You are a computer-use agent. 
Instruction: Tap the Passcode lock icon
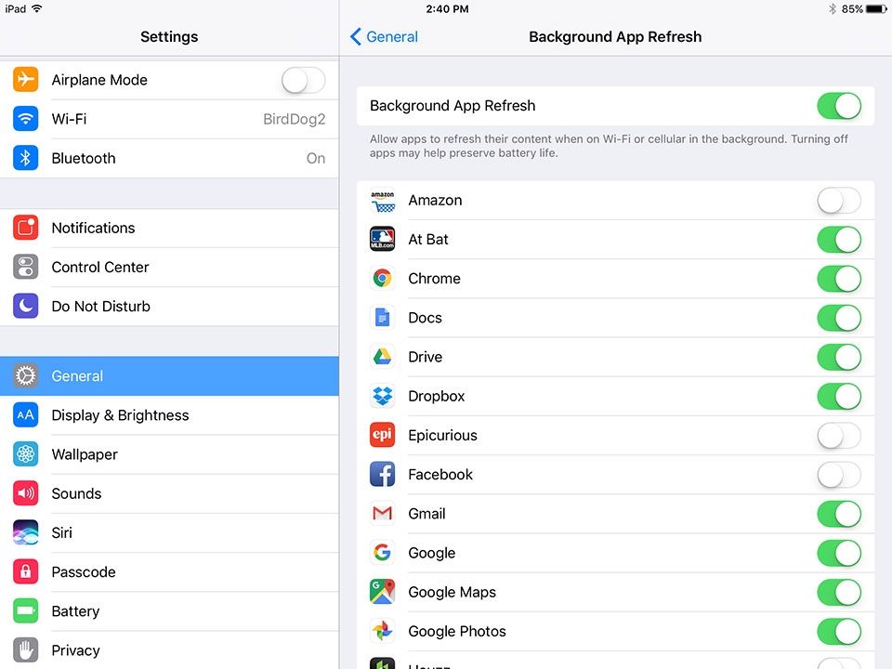[x=26, y=571]
